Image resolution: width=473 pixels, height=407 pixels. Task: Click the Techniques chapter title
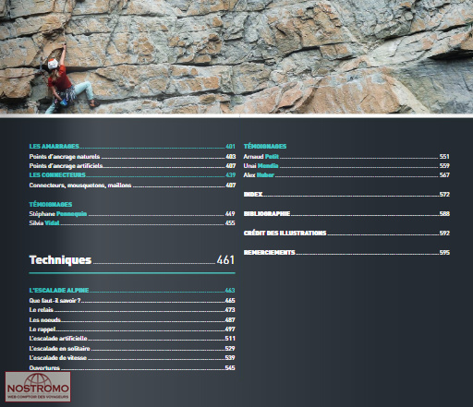pos(60,260)
